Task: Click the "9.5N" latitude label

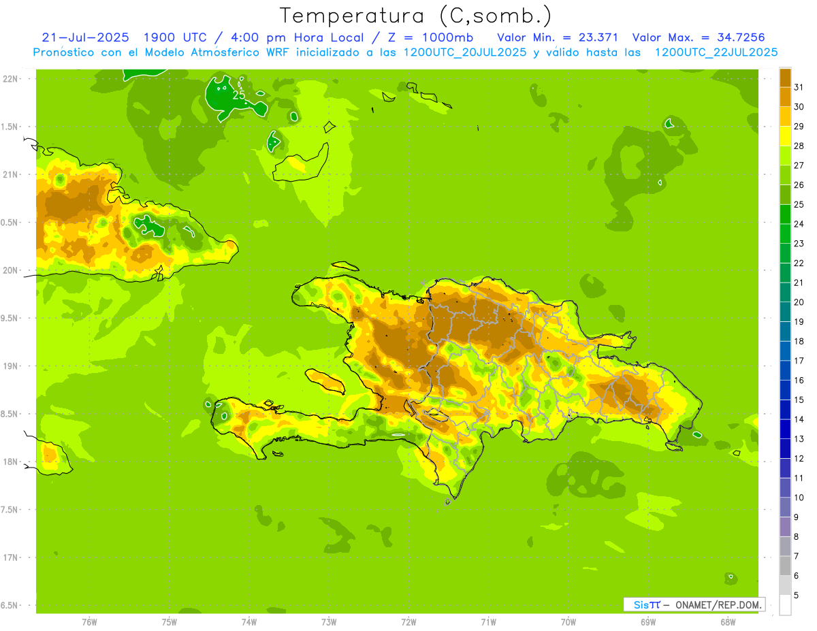Action: pos(10,319)
